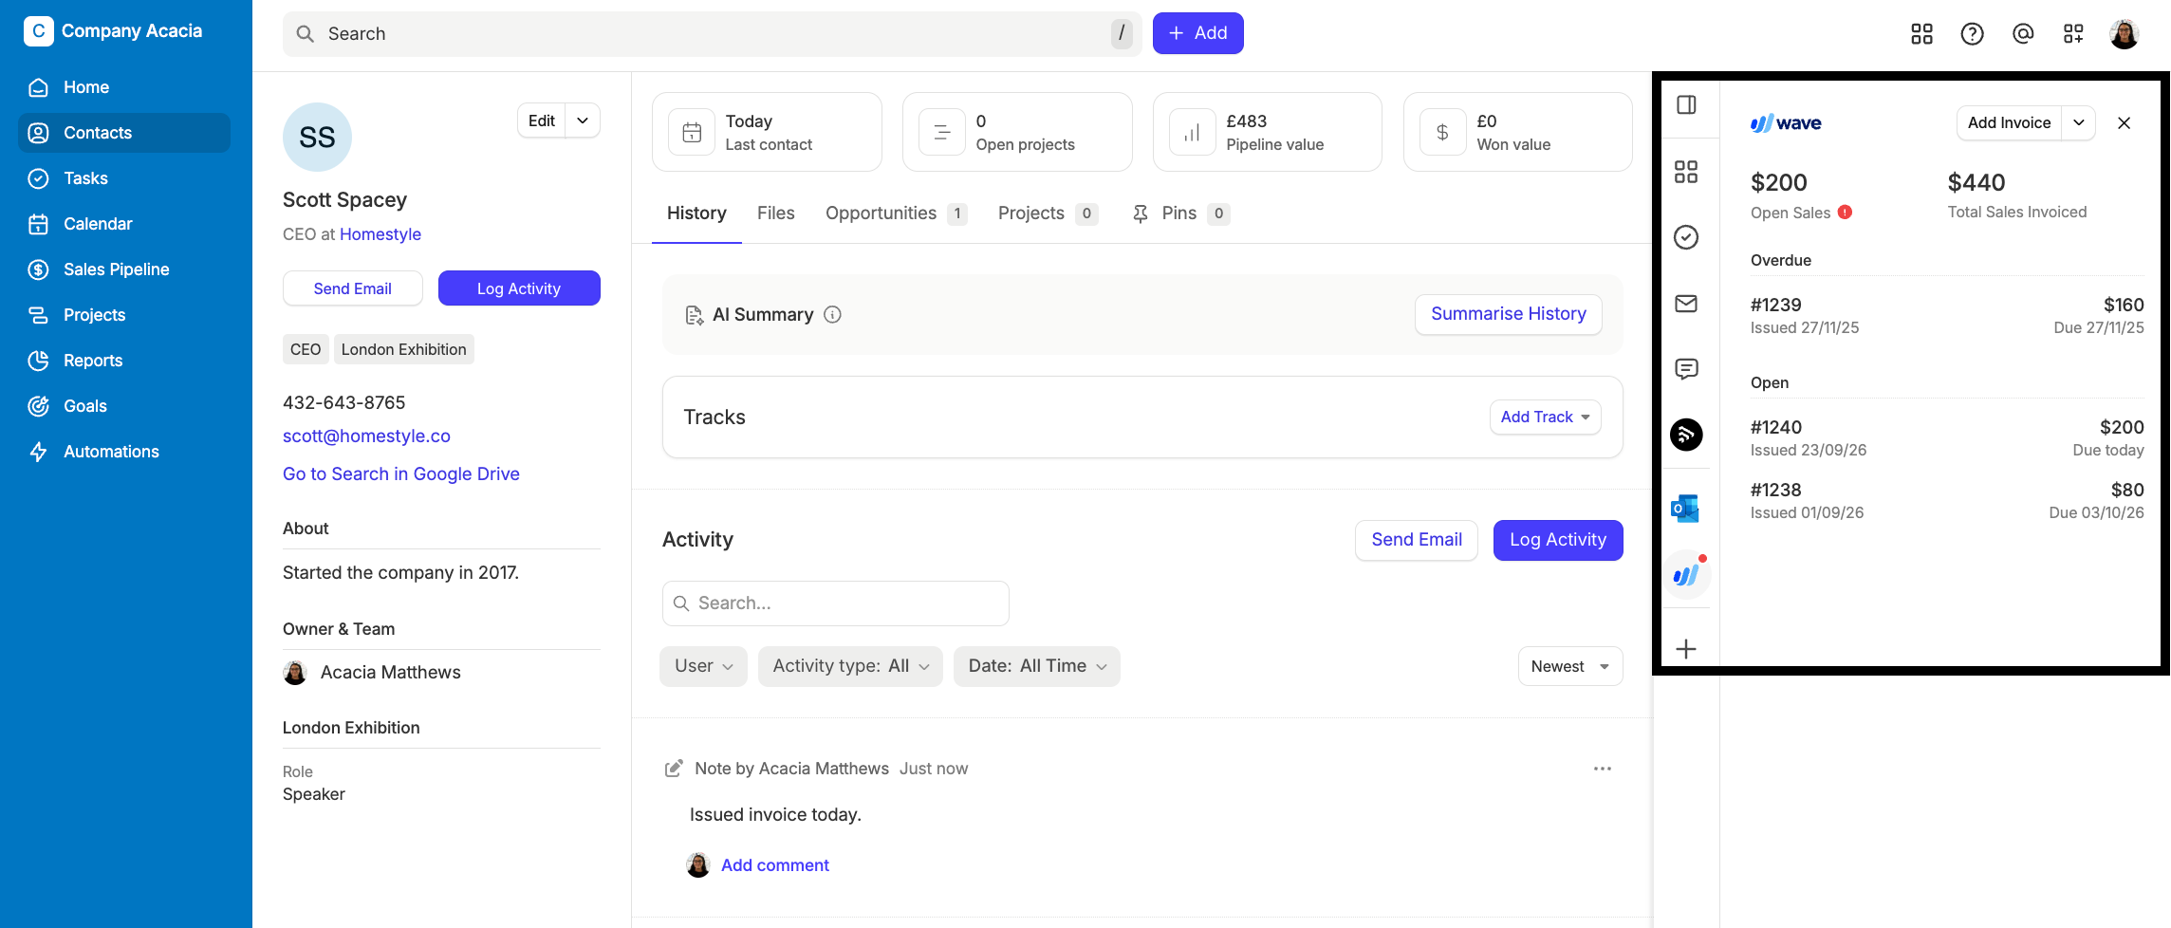Open the User filter dropdown

pyautogui.click(x=703, y=666)
